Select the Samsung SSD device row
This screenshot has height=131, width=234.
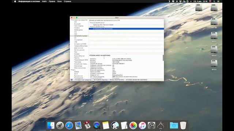click(126, 25)
